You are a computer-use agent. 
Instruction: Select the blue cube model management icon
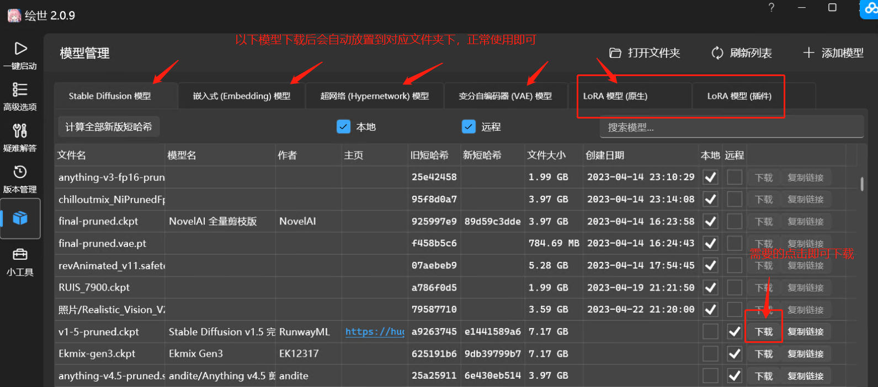[x=20, y=218]
